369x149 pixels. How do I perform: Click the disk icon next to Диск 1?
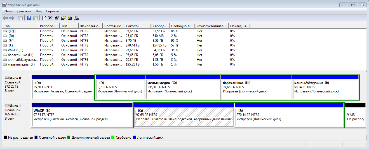point(7,106)
